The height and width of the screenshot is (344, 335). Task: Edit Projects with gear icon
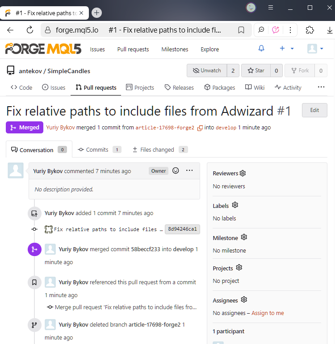[239, 267]
